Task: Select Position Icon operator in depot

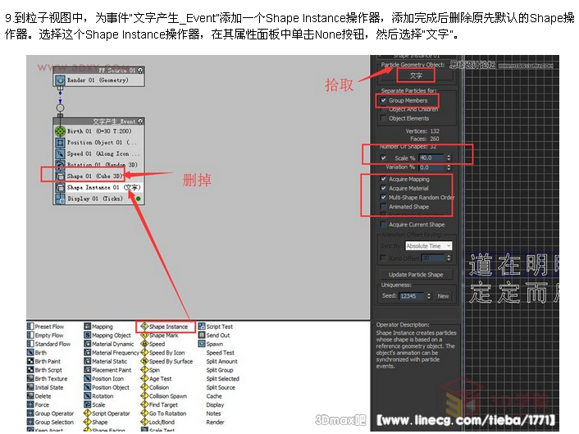Action: [88, 378]
